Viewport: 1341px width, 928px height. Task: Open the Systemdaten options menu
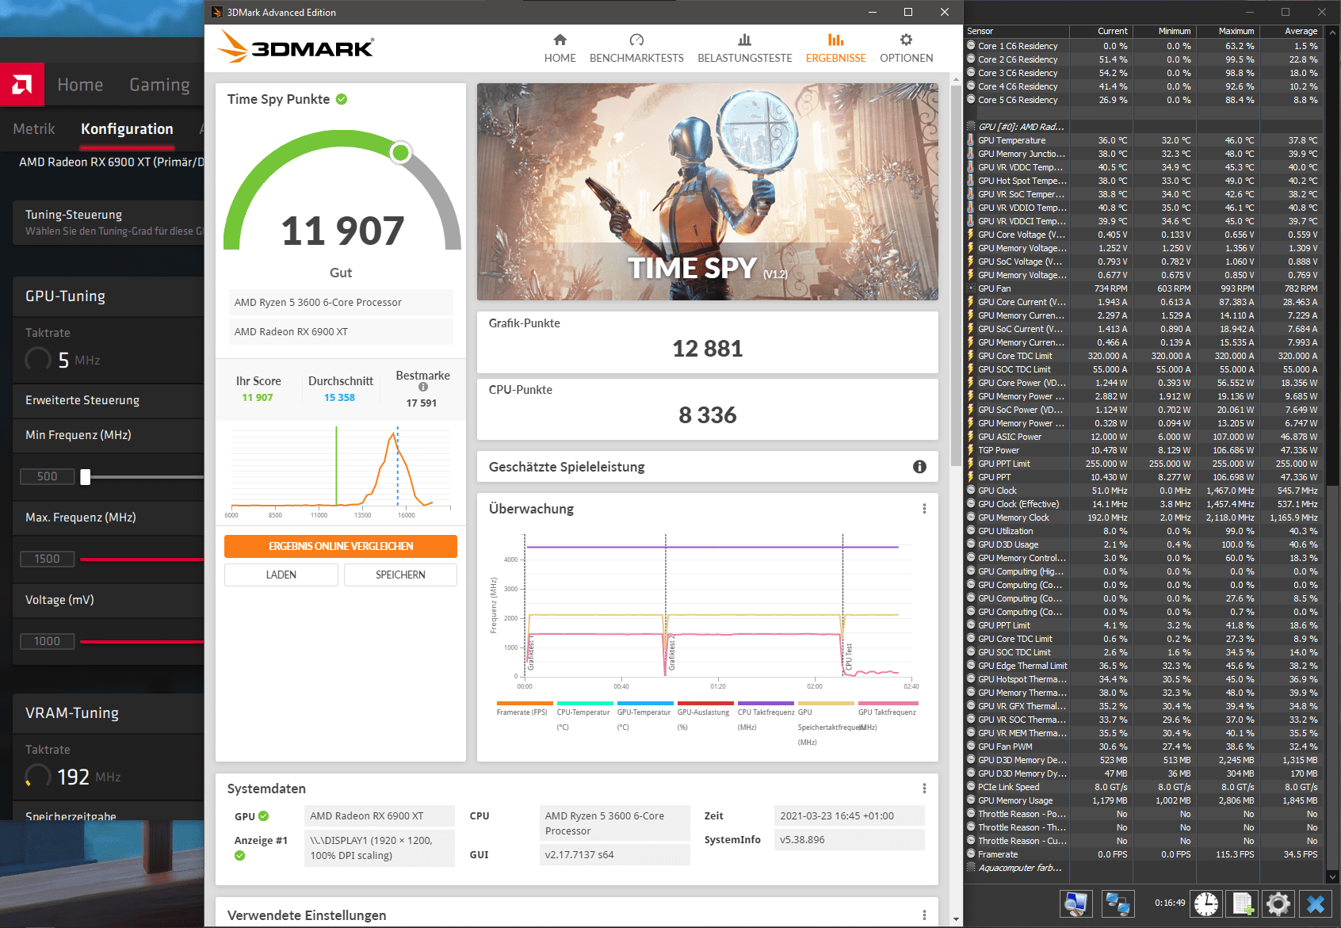(924, 789)
